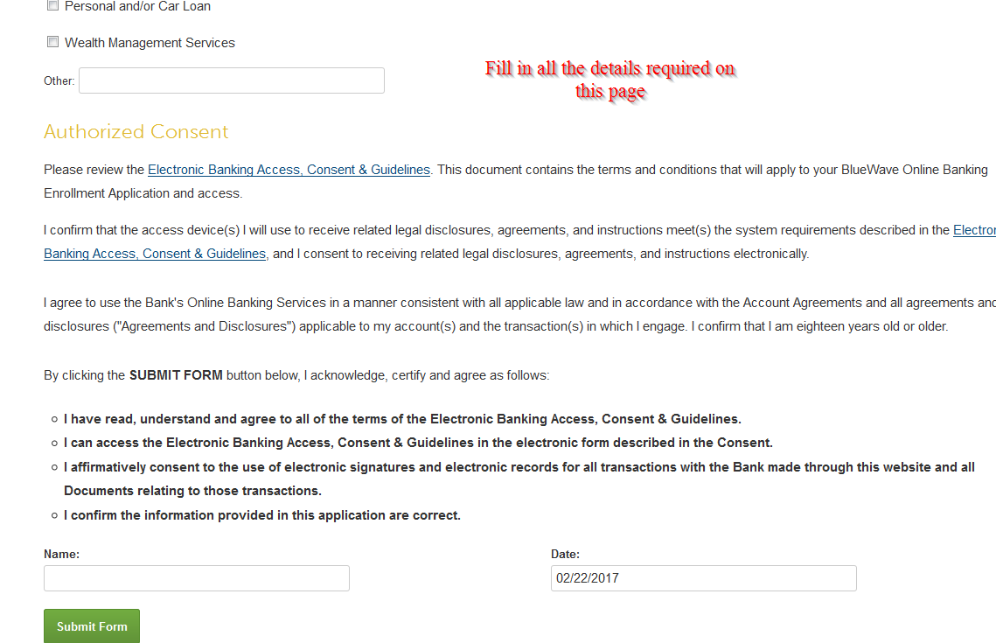Screen dimensions: 996x643
Task: Tick the Wealth Management Services checkbox
Action: [x=52, y=42]
